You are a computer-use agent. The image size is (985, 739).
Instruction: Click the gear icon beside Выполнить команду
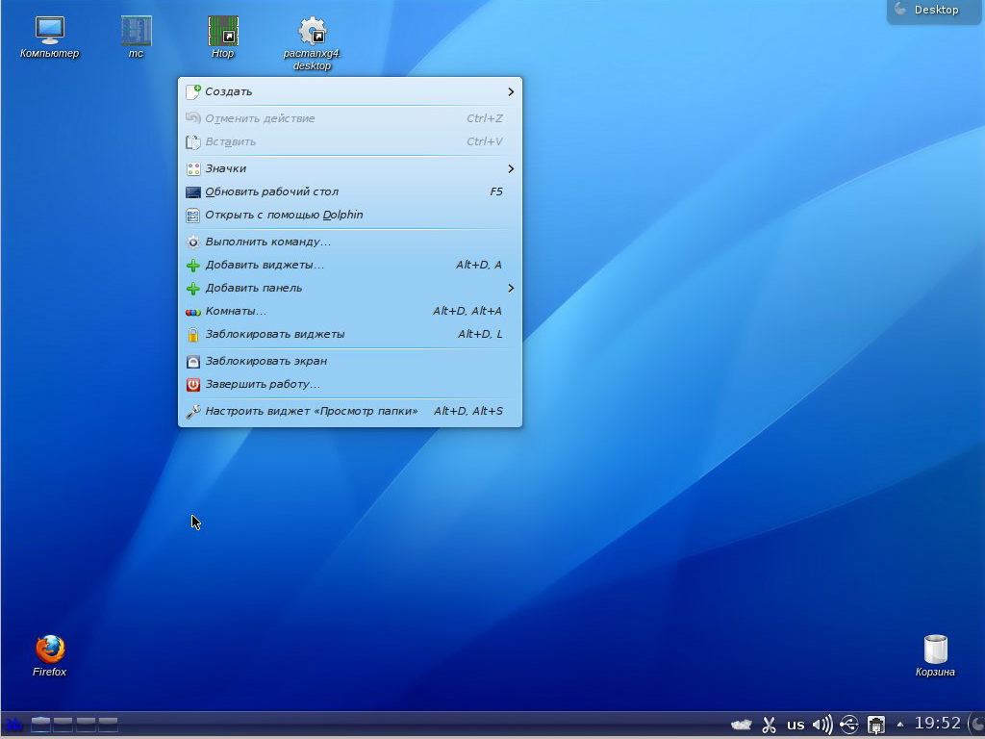click(x=193, y=242)
